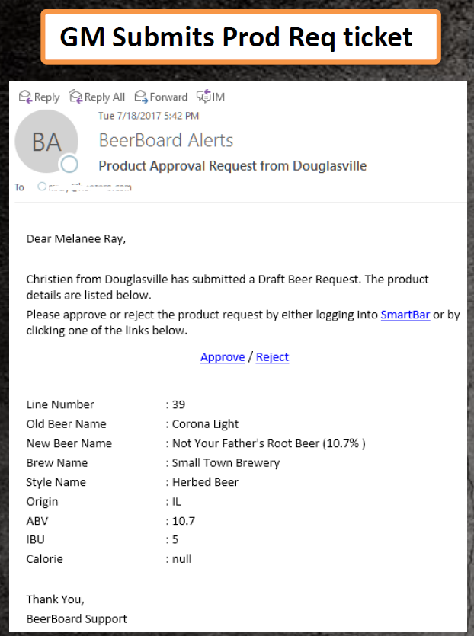Approve the product request via the Approve link

222,356
